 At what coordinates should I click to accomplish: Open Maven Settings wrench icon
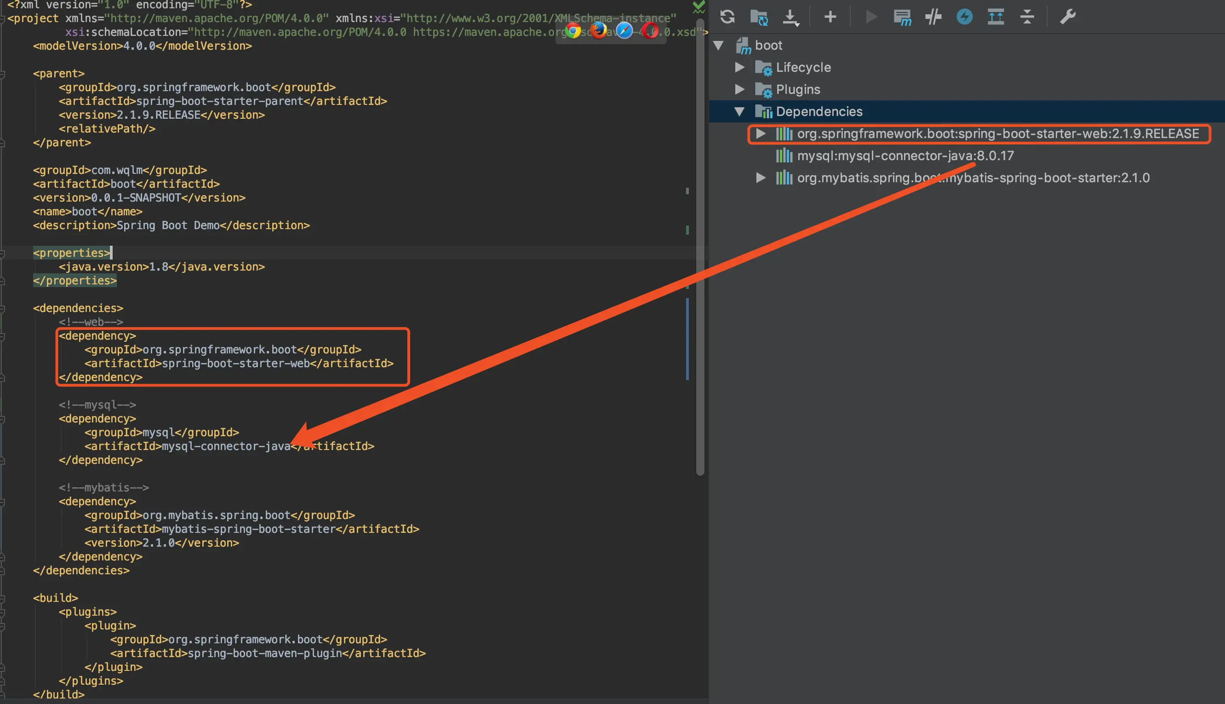click(1068, 17)
